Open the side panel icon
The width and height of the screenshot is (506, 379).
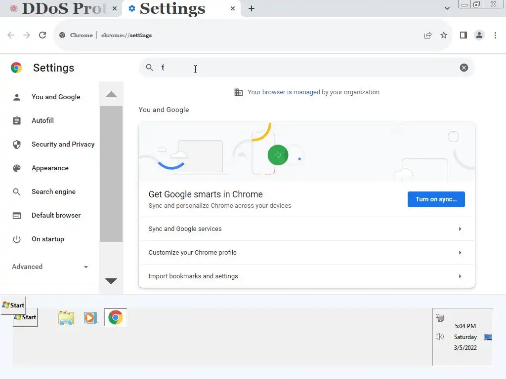pyautogui.click(x=463, y=35)
